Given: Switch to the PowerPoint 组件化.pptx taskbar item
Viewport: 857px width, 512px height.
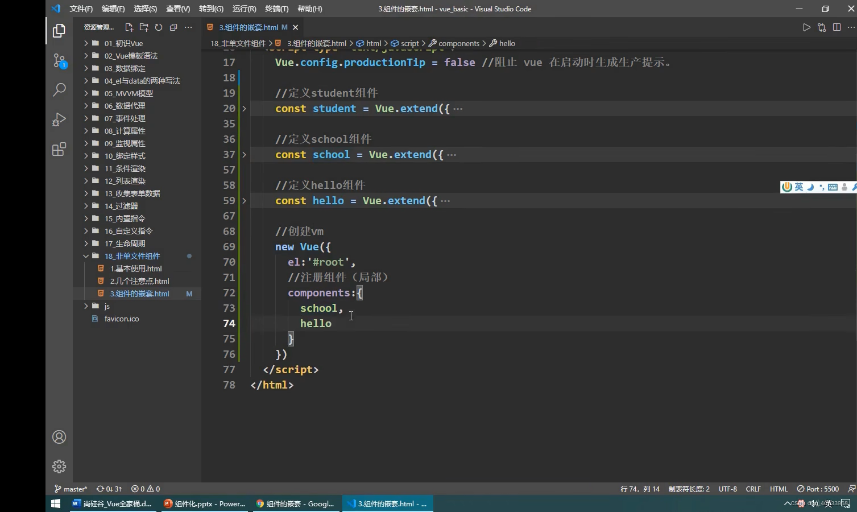Looking at the screenshot, I should coord(204,503).
